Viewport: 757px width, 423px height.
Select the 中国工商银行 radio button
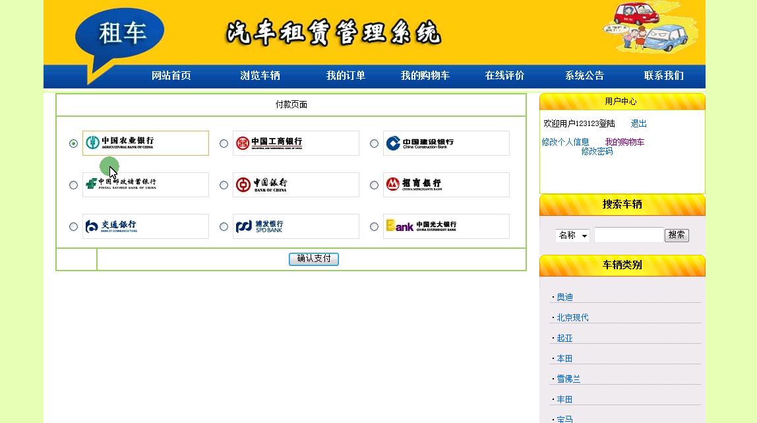tap(224, 143)
